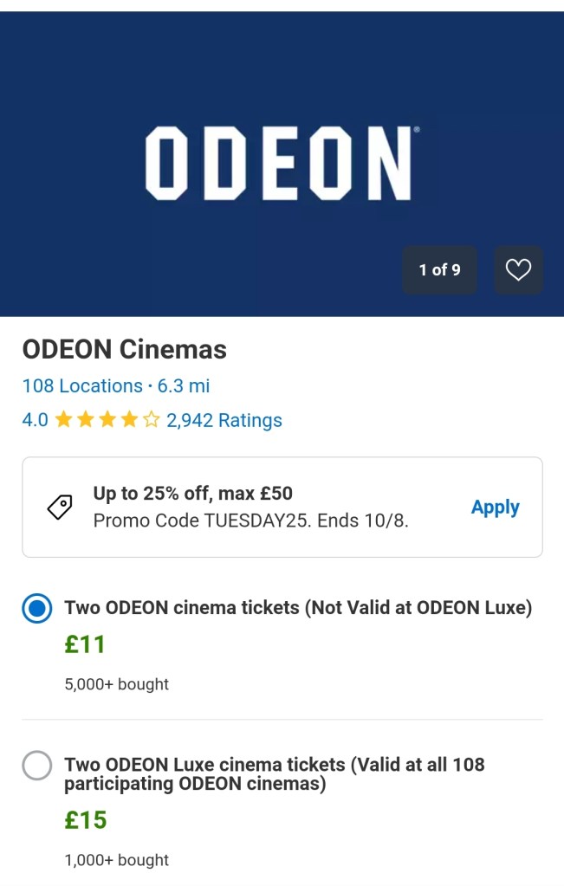View the 2,942 Ratings link
The width and height of the screenshot is (564, 886).
224,420
